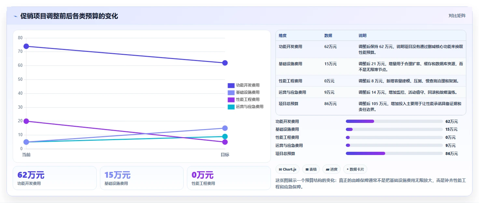Click the paragraph starting 这张图展示一个预算结构
This screenshot has height=203, width=479.
coord(371,184)
